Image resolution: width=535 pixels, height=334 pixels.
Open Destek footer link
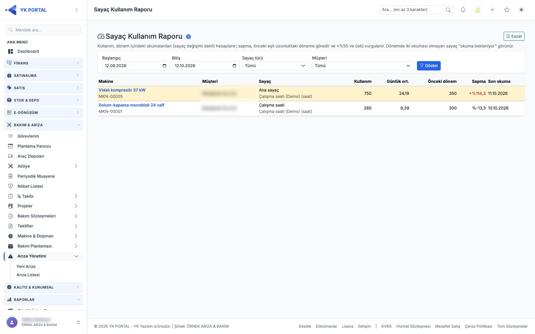pos(305,326)
